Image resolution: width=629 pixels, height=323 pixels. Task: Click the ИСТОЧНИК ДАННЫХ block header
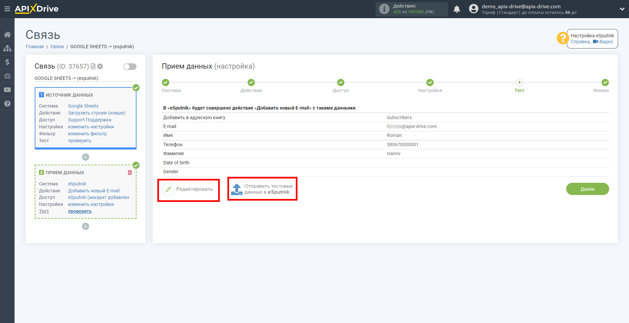(x=69, y=95)
